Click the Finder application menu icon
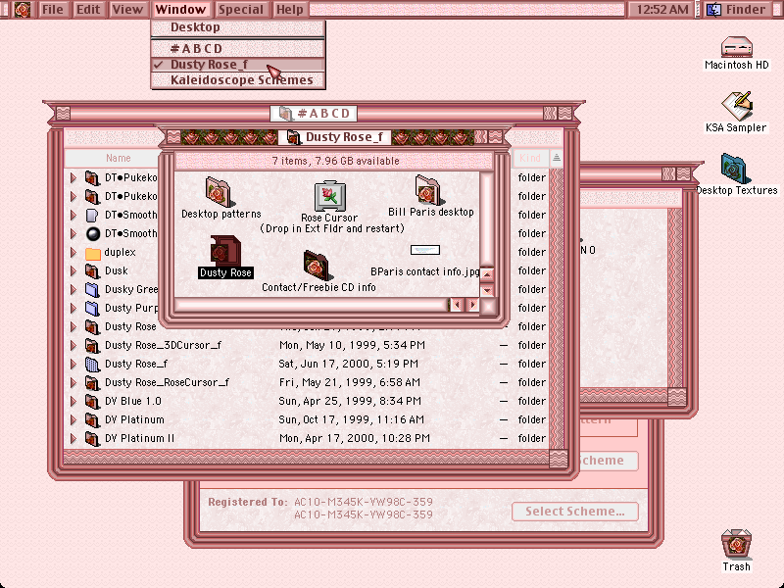Screen dimensions: 784x588 coord(714,9)
